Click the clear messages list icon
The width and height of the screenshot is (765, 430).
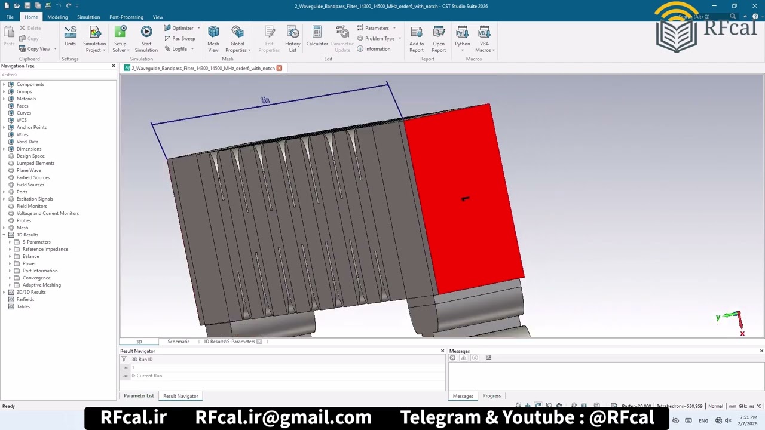488,358
